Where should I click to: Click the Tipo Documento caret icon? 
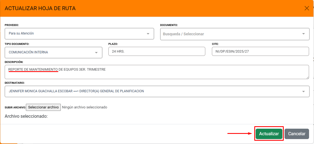point(96,53)
